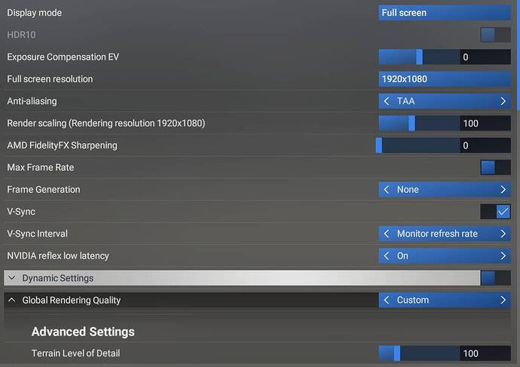The height and width of the screenshot is (367, 520).
Task: Click right arrow on Global Rendering Quality
Action: point(503,300)
